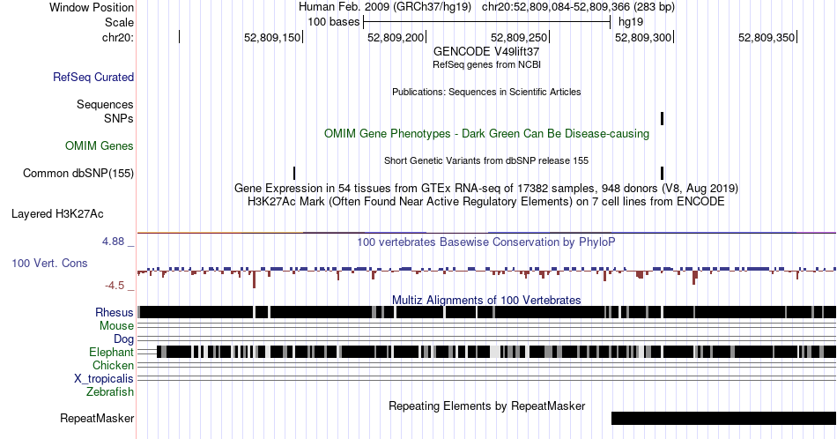The image size is (837, 439).
Task: Click the Scale label
Action: coord(119,22)
